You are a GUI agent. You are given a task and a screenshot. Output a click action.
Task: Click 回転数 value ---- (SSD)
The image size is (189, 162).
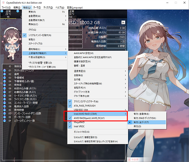(116, 37)
